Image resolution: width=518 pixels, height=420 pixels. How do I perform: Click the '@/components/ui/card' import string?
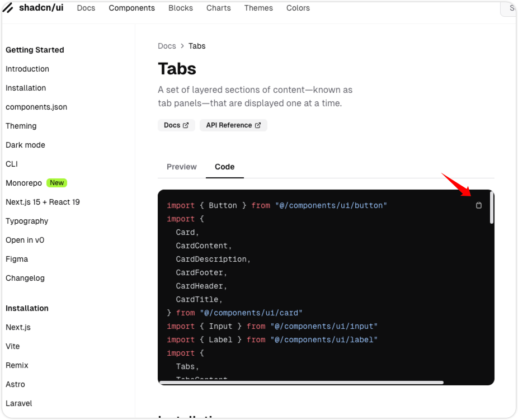[251, 313]
